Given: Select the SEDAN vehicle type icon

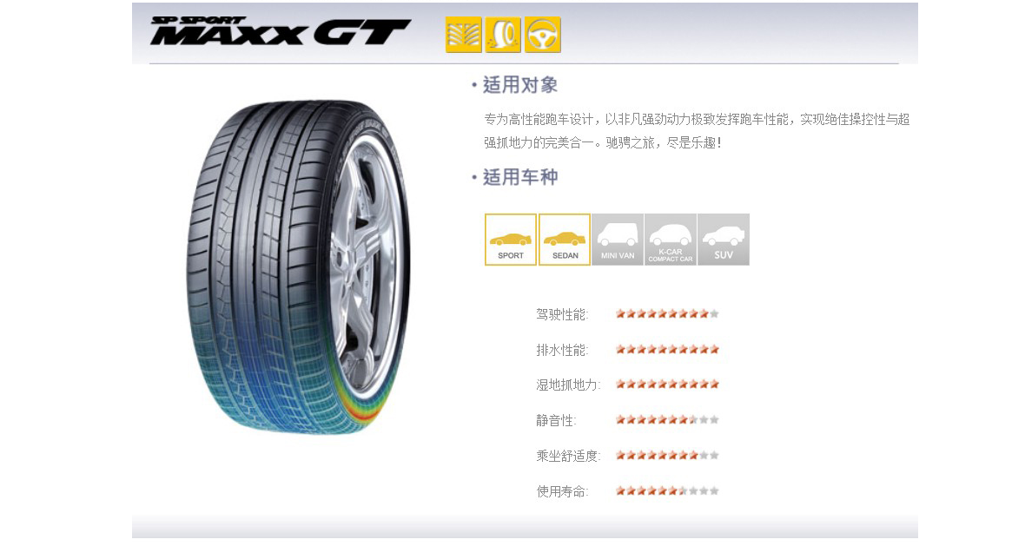Looking at the screenshot, I should pos(565,240).
